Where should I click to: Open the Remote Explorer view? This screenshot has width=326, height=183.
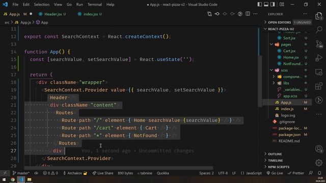[319, 72]
